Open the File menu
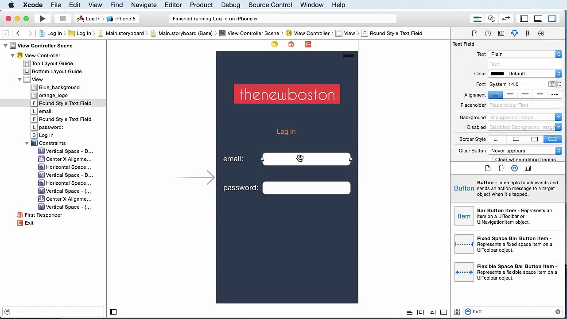The width and height of the screenshot is (567, 319). [56, 5]
